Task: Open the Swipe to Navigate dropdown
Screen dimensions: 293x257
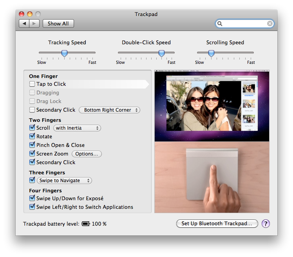Action: tap(65, 181)
